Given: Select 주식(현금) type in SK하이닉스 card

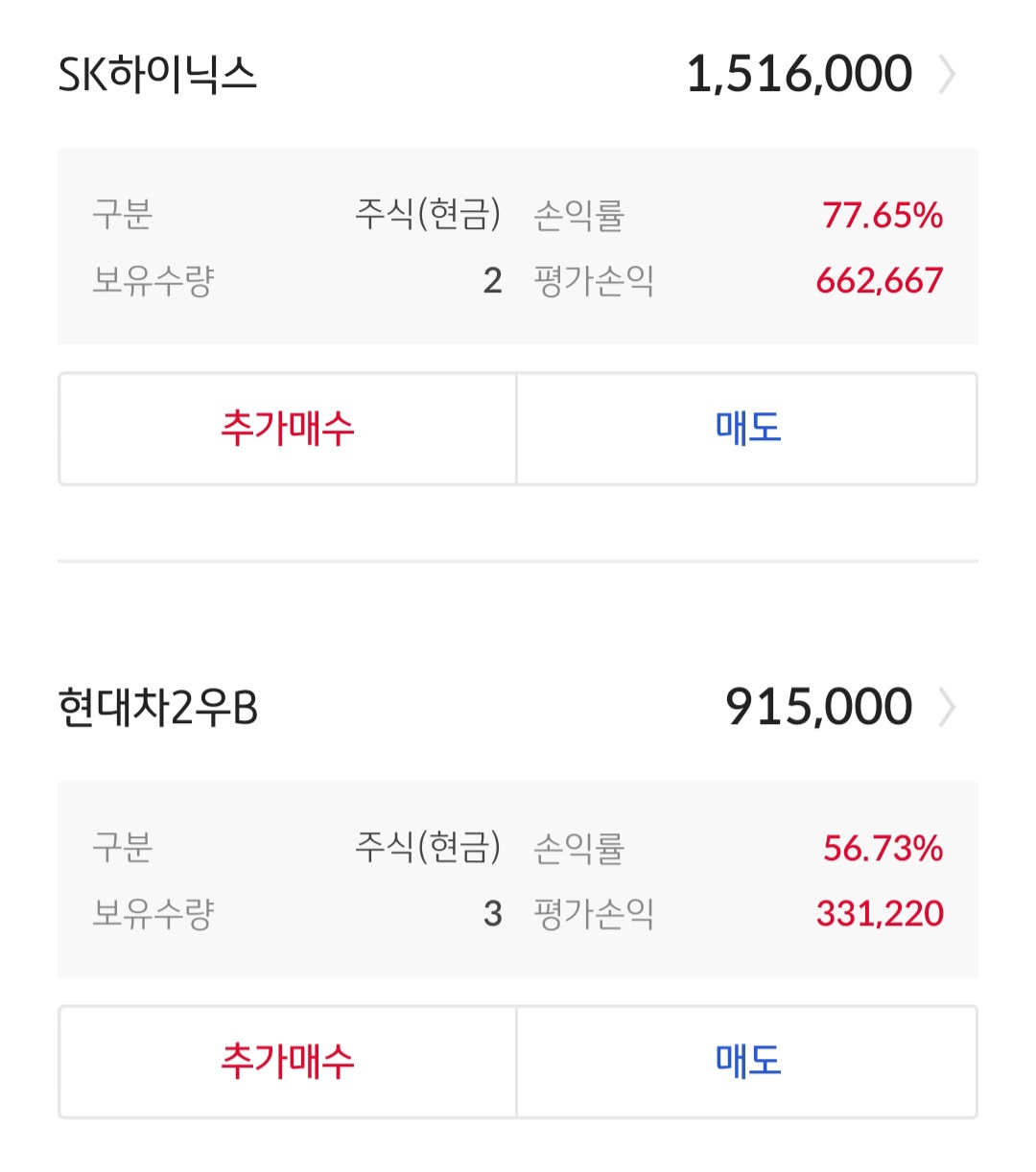Looking at the screenshot, I should (428, 215).
